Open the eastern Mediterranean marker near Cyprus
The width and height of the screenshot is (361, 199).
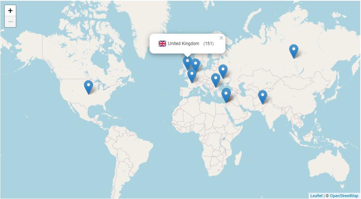click(226, 94)
